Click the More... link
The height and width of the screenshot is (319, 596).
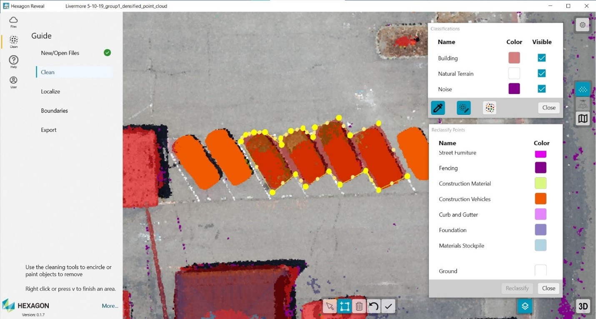pos(110,306)
